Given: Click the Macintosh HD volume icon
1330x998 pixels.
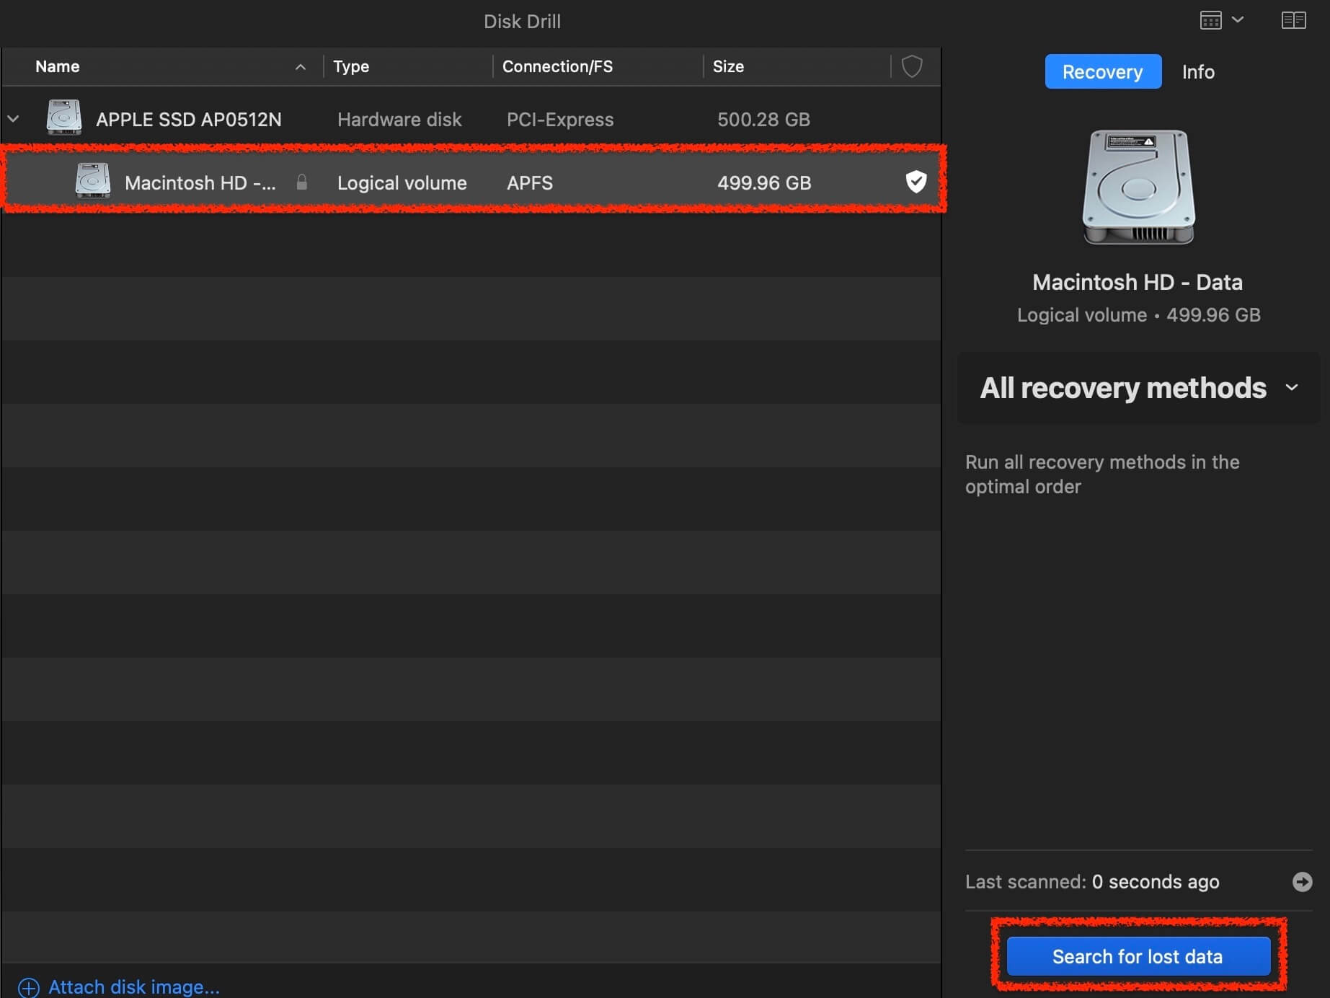Looking at the screenshot, I should (x=92, y=180).
